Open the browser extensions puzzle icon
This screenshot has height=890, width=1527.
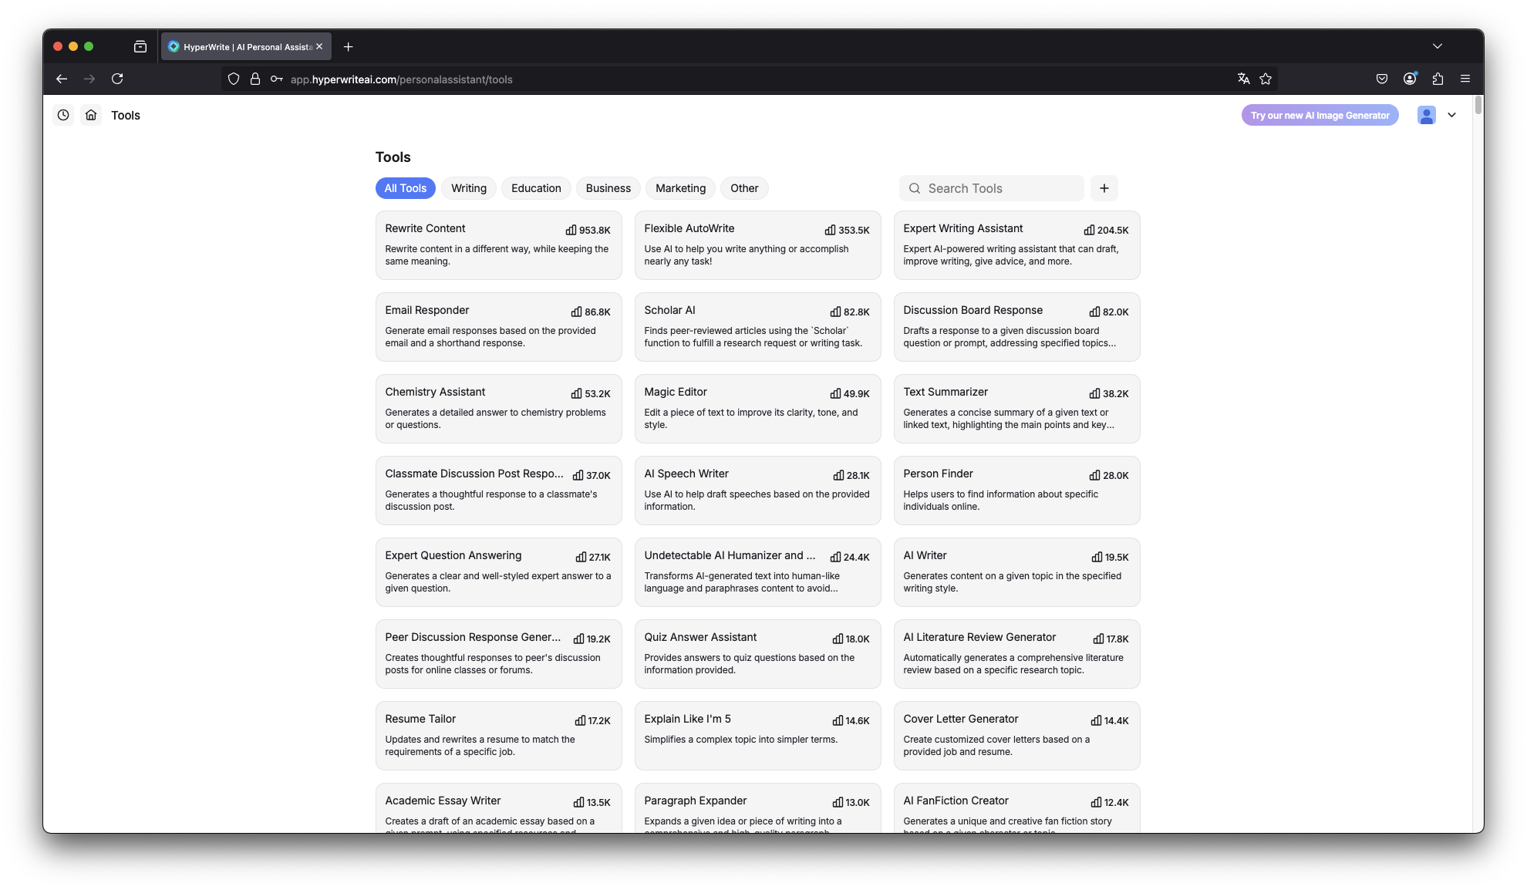click(x=1438, y=79)
